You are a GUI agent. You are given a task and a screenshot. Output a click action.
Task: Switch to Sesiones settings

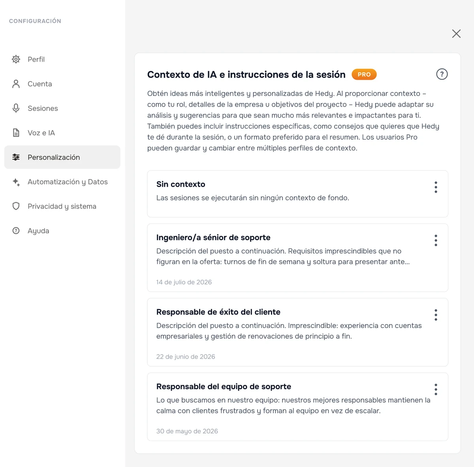62,108
